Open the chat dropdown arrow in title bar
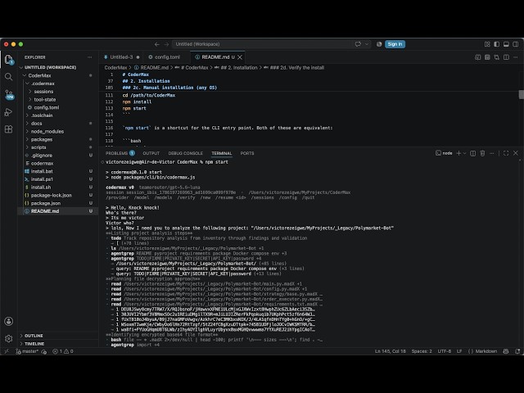 (x=367, y=44)
